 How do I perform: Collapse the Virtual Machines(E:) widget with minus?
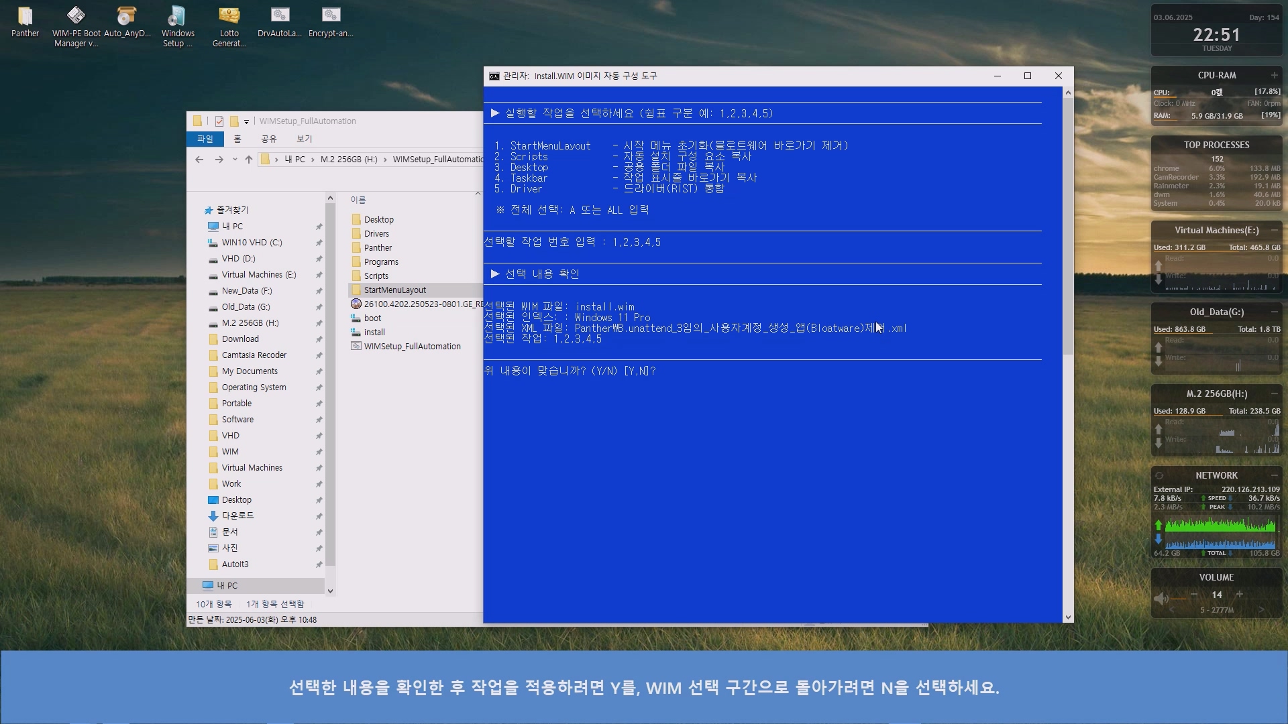pyautogui.click(x=1274, y=230)
